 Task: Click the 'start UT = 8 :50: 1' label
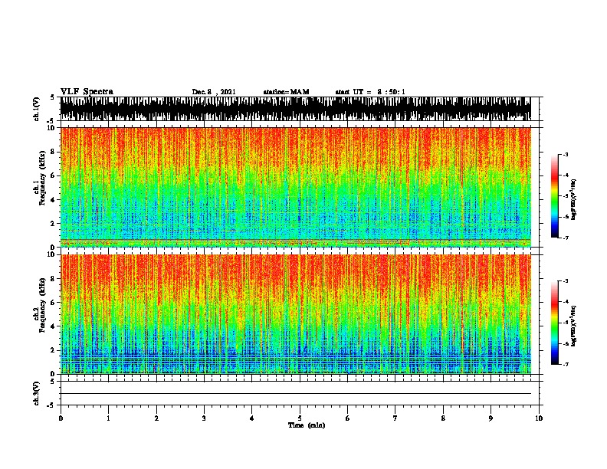(370, 92)
